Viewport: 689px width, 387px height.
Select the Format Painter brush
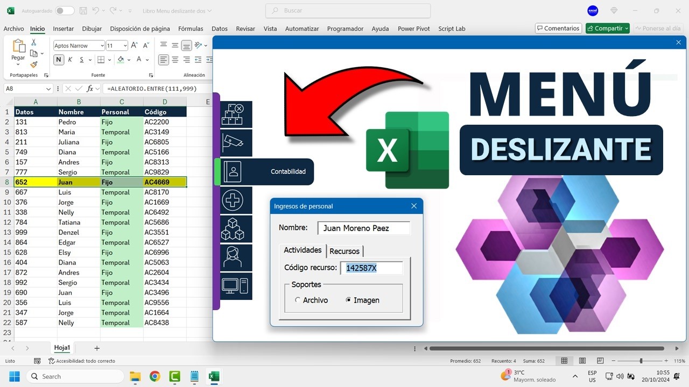pyautogui.click(x=34, y=64)
